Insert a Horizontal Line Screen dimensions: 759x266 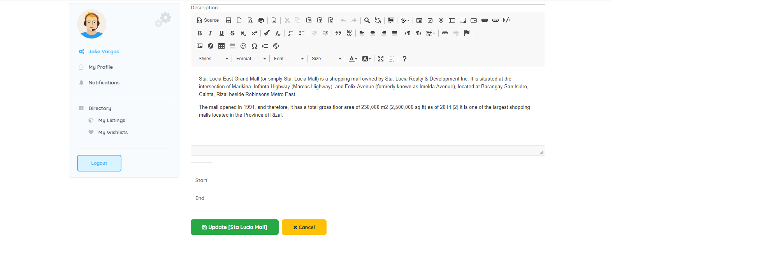click(232, 46)
